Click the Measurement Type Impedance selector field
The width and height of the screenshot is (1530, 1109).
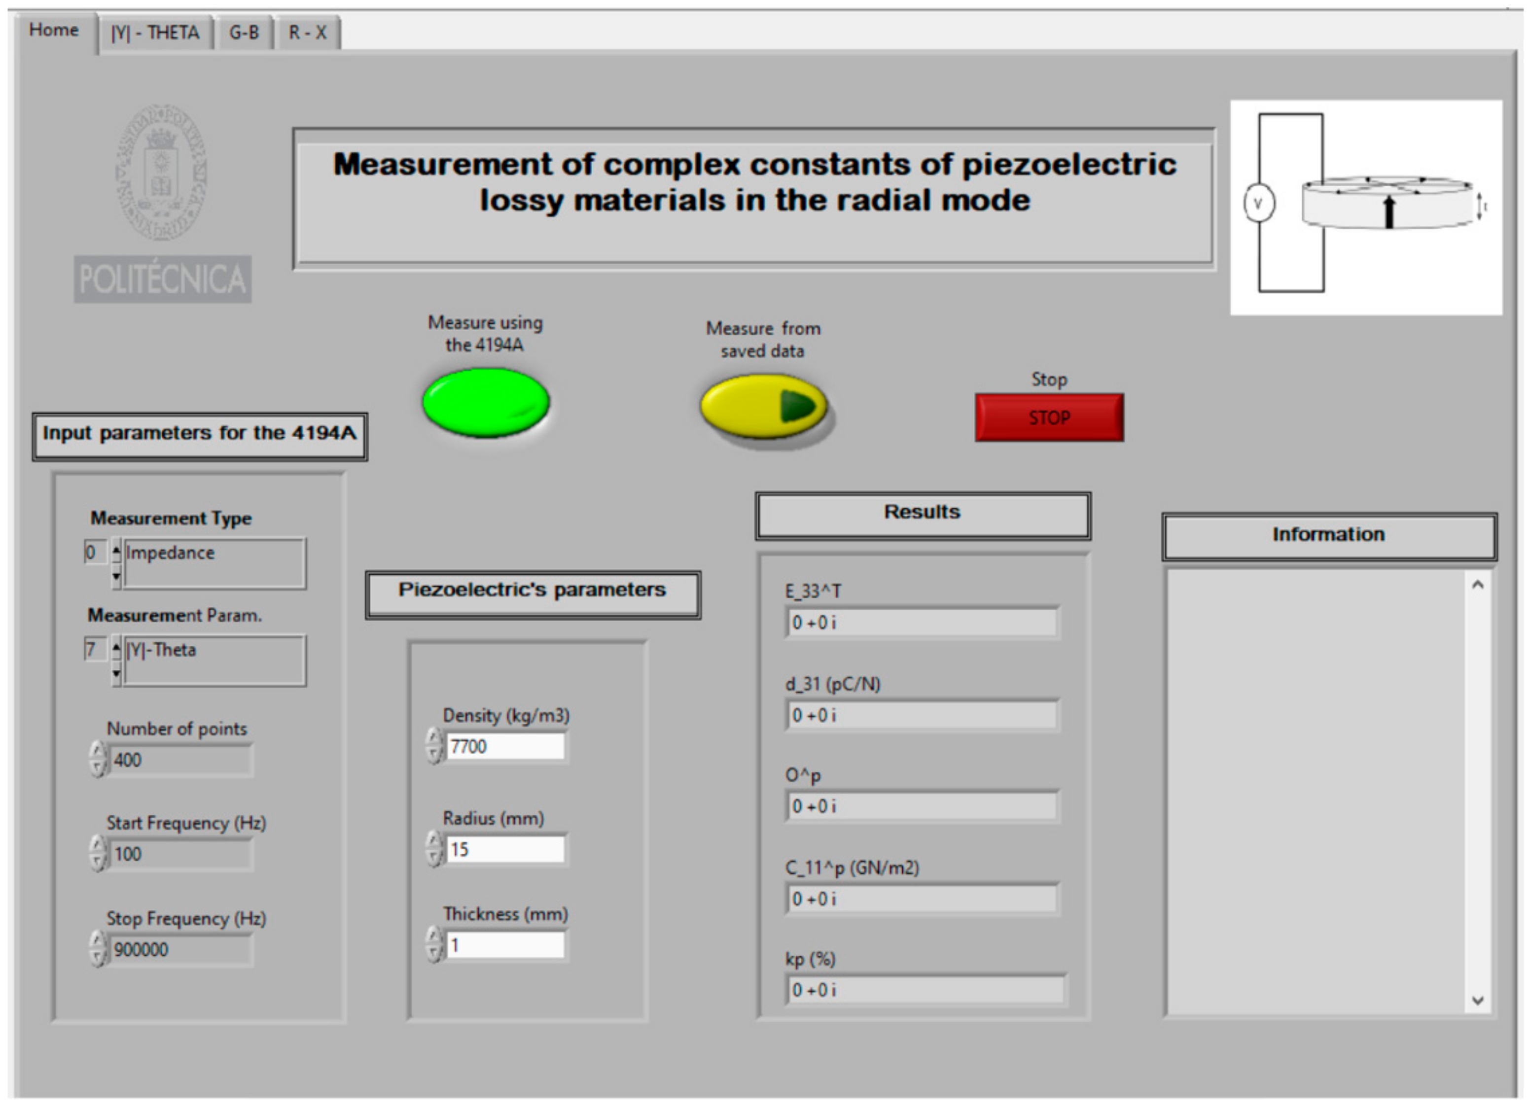(x=214, y=562)
